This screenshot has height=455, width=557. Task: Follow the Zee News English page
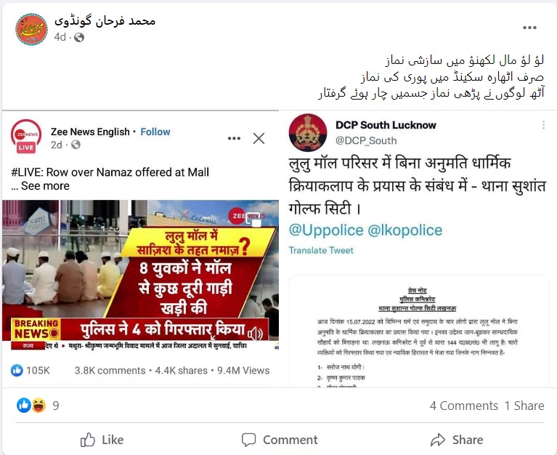[155, 132]
